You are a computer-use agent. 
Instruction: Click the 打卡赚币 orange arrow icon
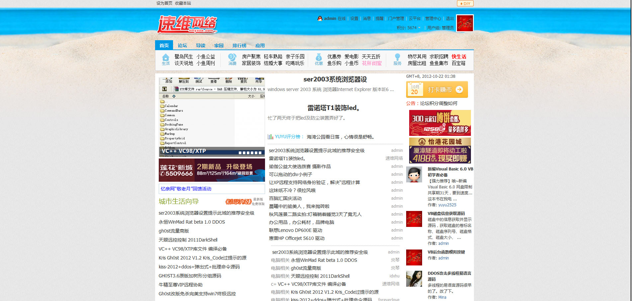460,89
